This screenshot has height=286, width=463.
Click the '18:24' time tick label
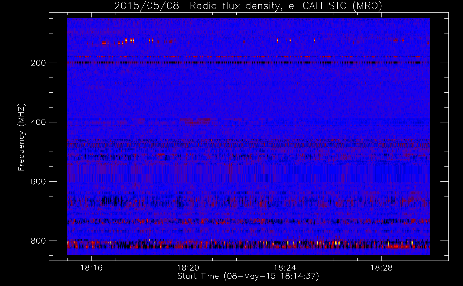click(285, 268)
